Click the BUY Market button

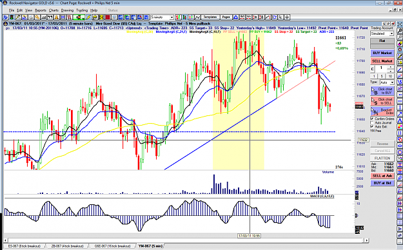(x=382, y=53)
